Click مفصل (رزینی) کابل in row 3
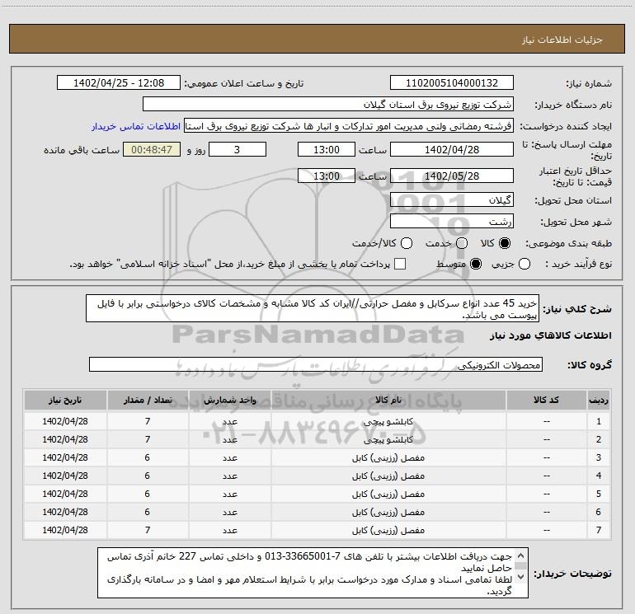The width and height of the screenshot is (635, 614). pyautogui.click(x=388, y=457)
